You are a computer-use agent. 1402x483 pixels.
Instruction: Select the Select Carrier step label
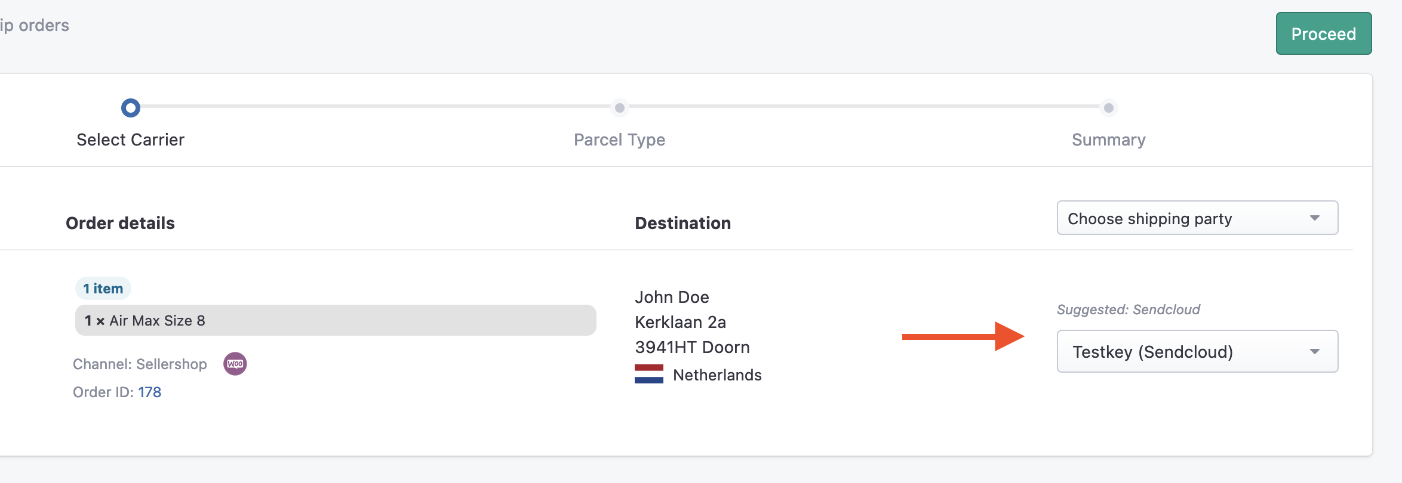[131, 140]
